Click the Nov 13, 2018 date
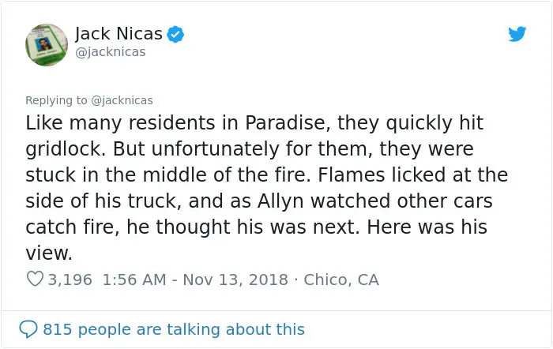553x349 pixels. point(235,280)
